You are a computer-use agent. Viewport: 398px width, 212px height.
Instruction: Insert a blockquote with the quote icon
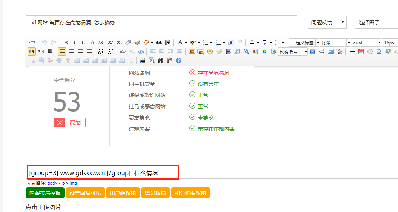(x=159, y=43)
